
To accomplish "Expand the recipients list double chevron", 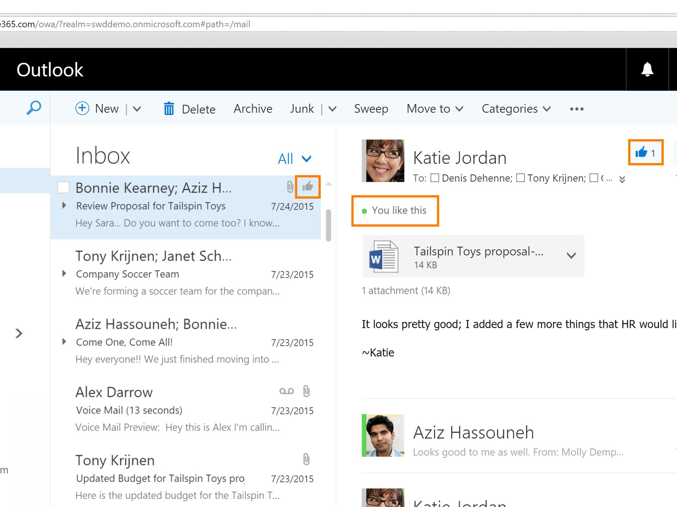I will click(x=622, y=179).
